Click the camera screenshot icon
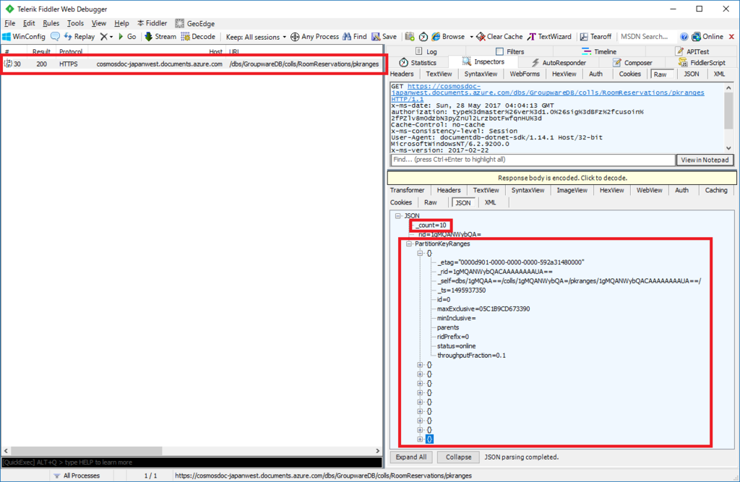 [410, 37]
